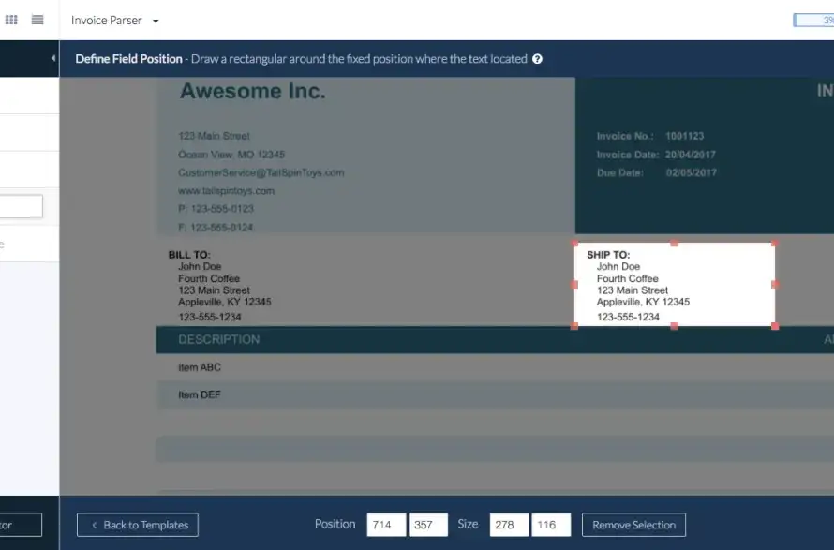The width and height of the screenshot is (834, 550).
Task: Click the Size width field showing 278
Action: coord(509,525)
